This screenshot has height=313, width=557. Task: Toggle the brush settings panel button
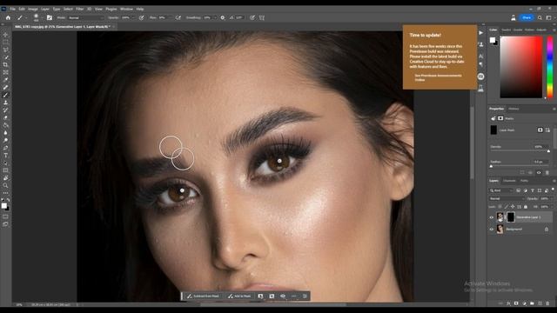[50, 17]
